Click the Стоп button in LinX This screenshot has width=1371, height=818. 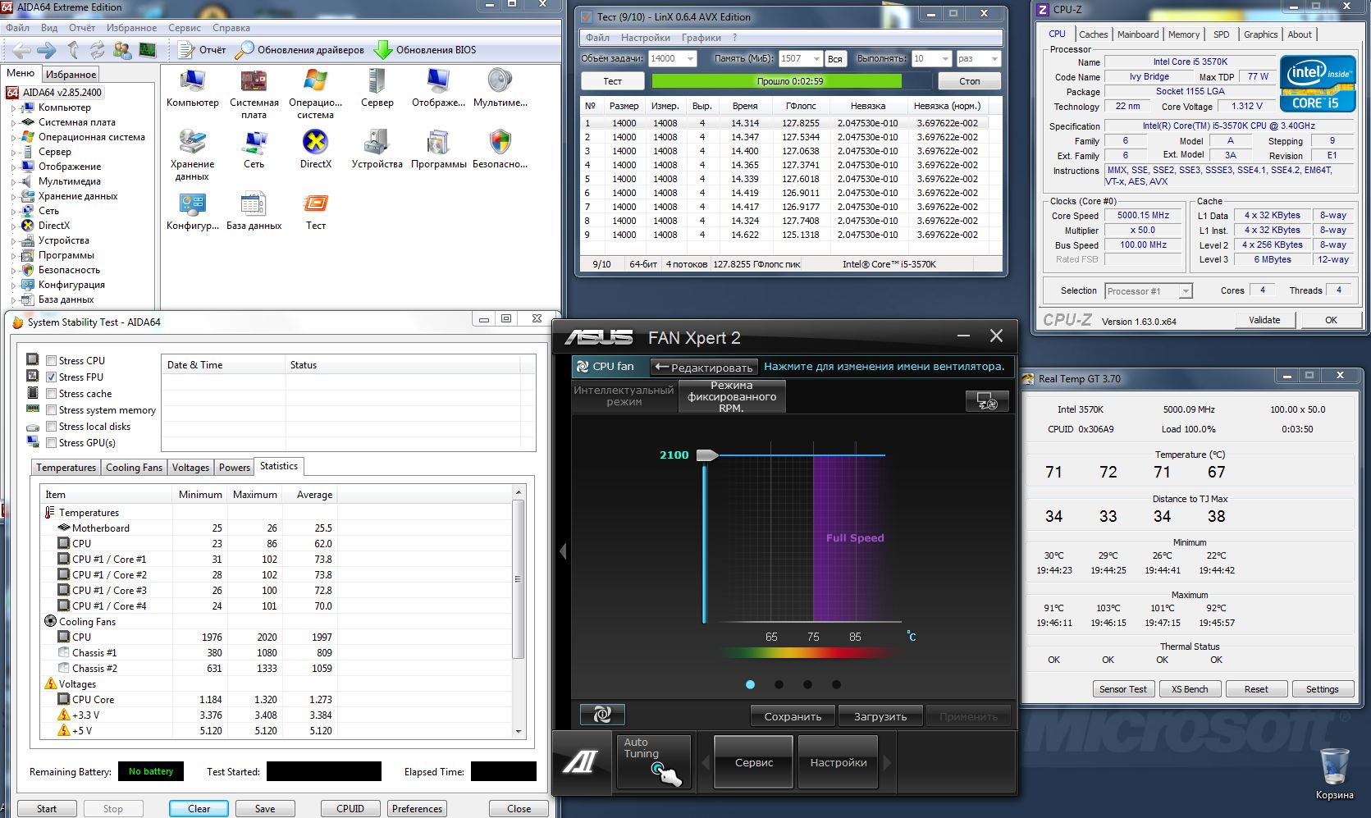pyautogui.click(x=970, y=81)
